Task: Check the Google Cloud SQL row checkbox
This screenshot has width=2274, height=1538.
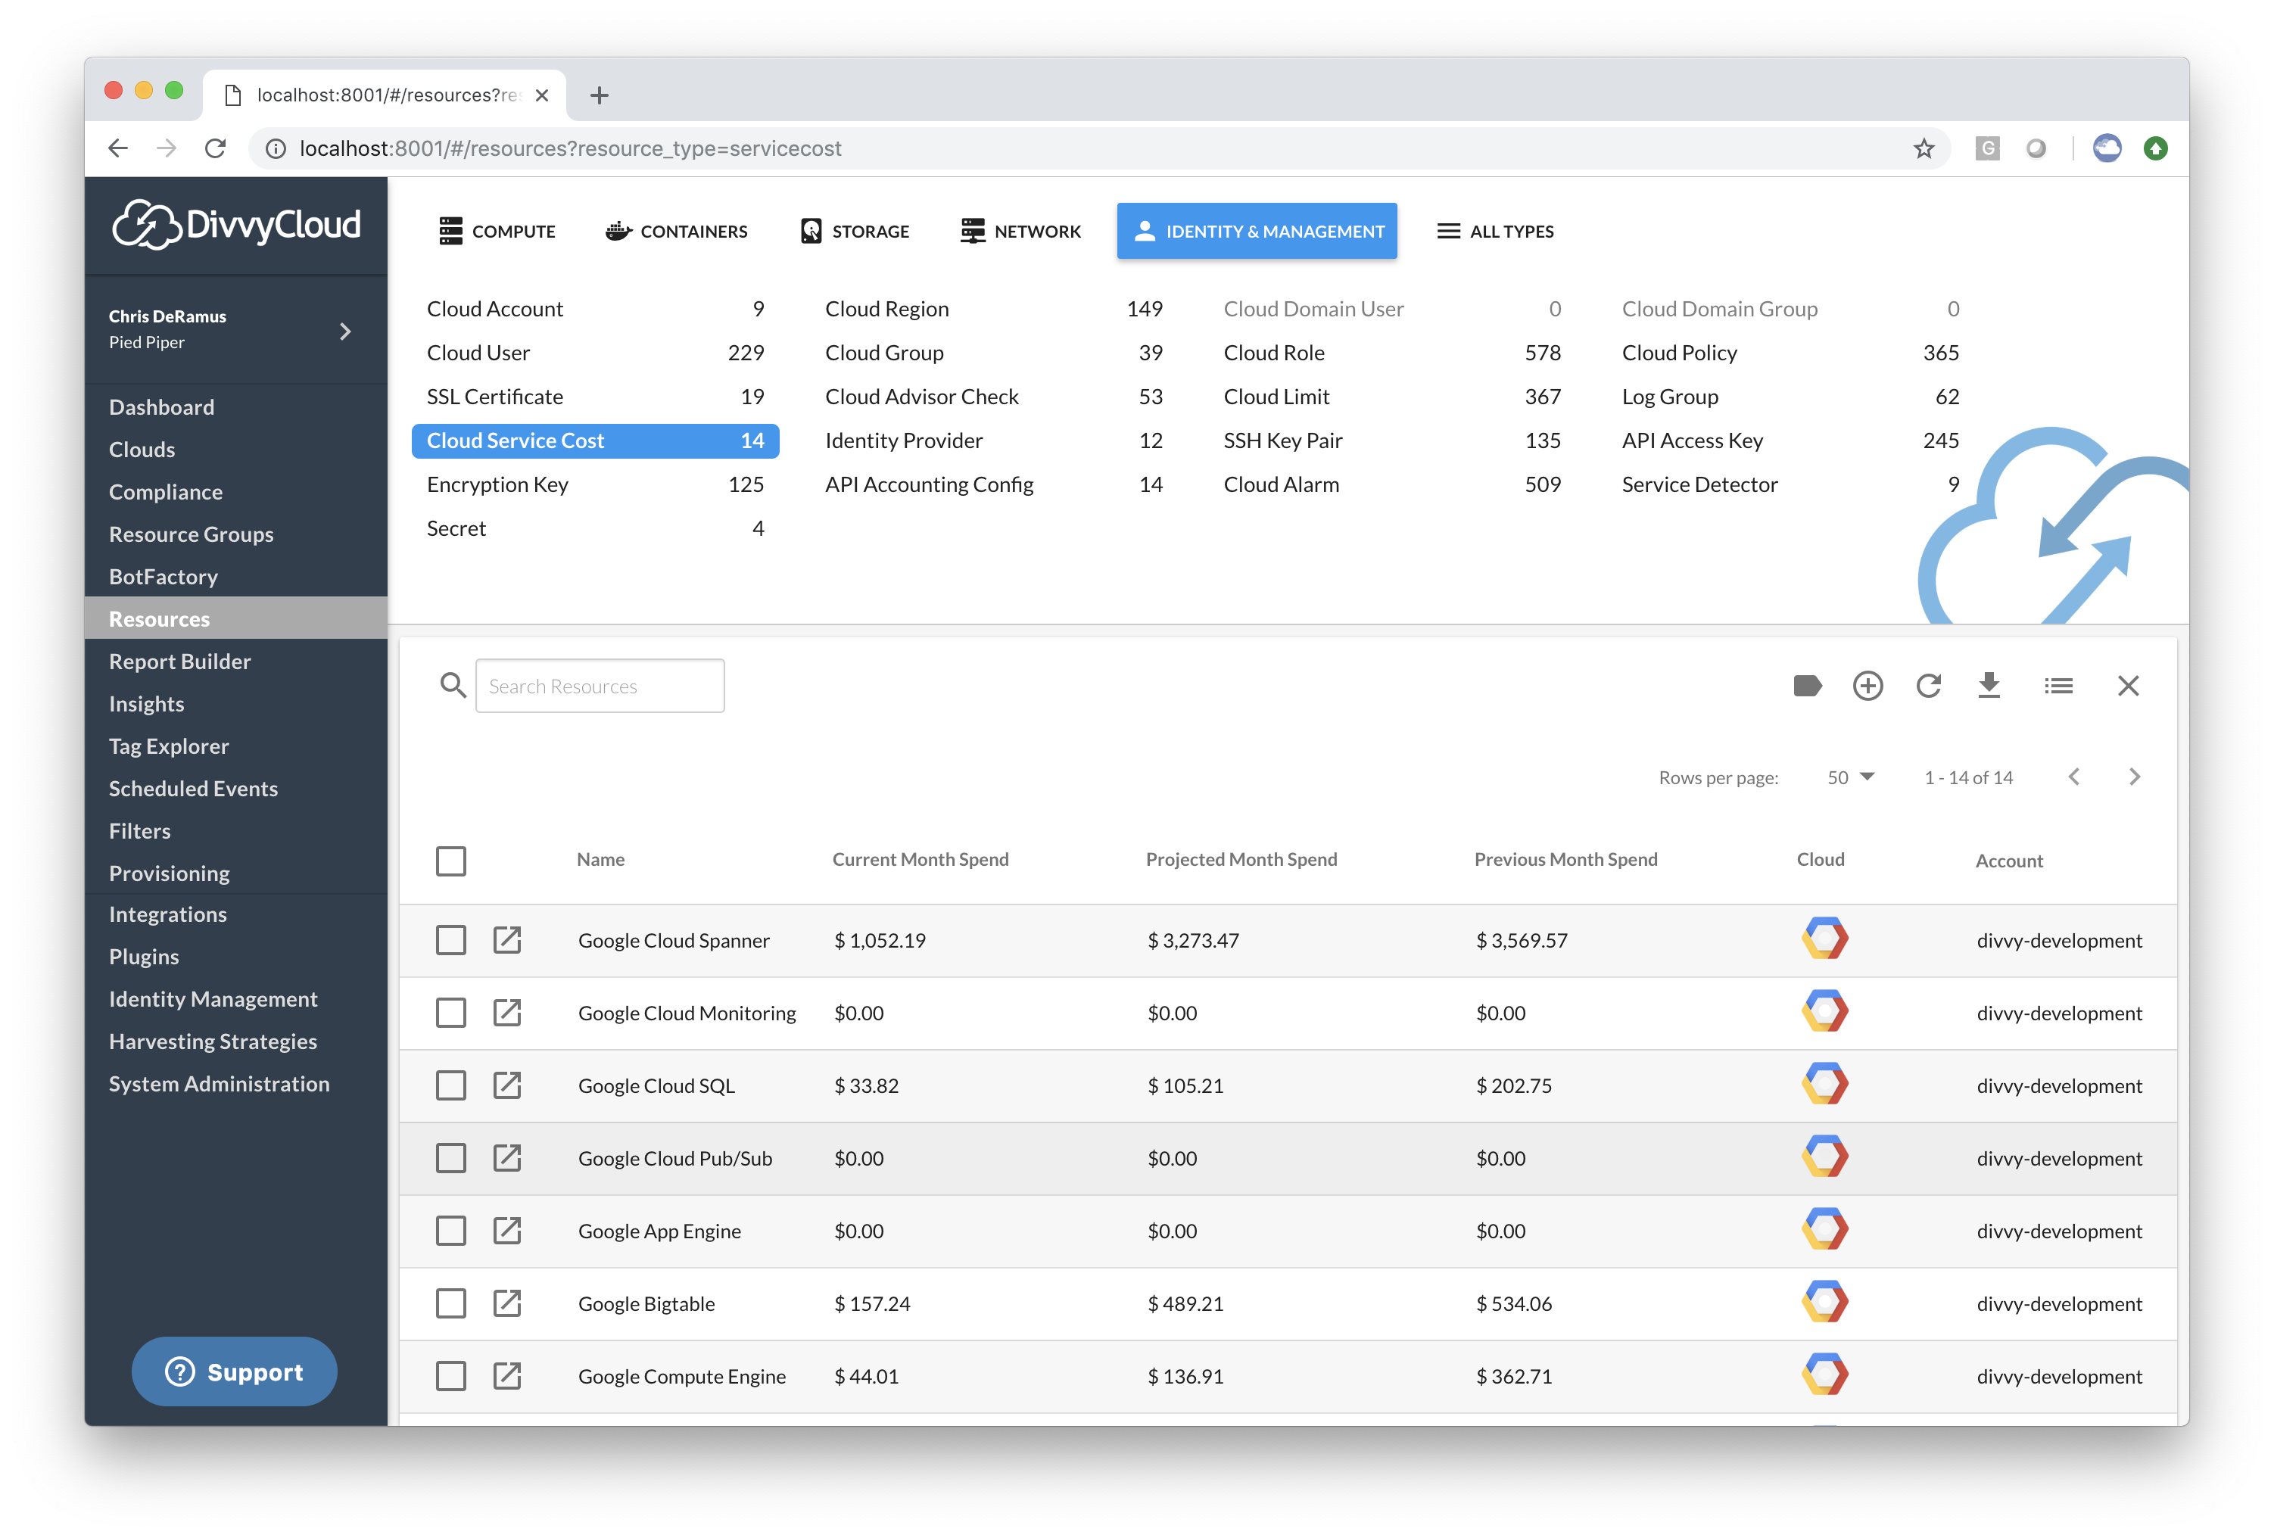Action: [450, 1085]
